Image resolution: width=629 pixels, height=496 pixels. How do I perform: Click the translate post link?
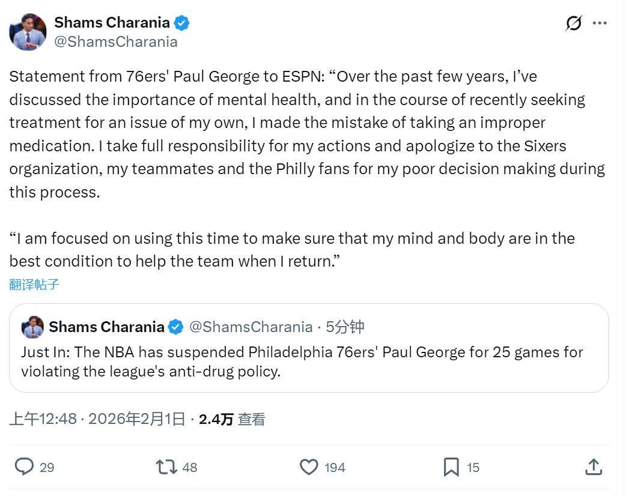point(34,285)
